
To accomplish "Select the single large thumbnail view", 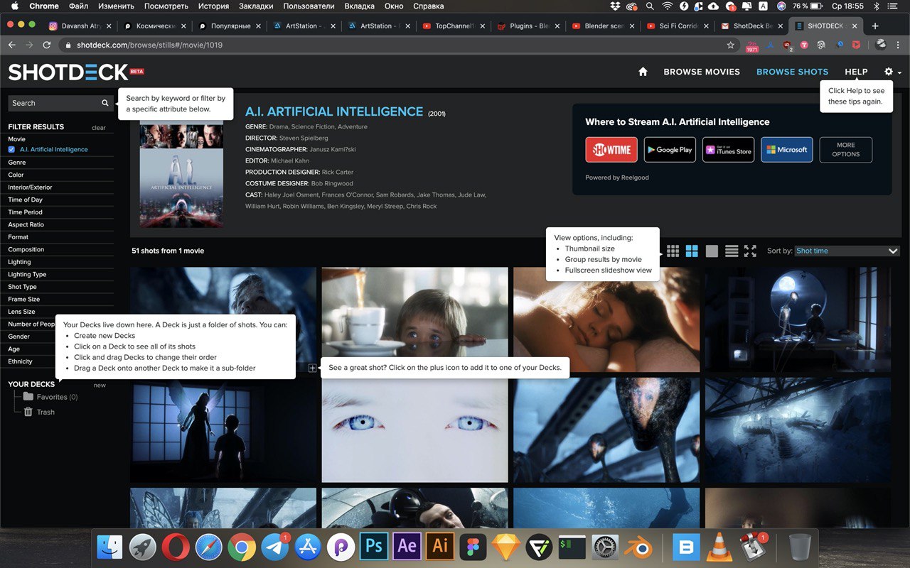I will click(x=712, y=251).
